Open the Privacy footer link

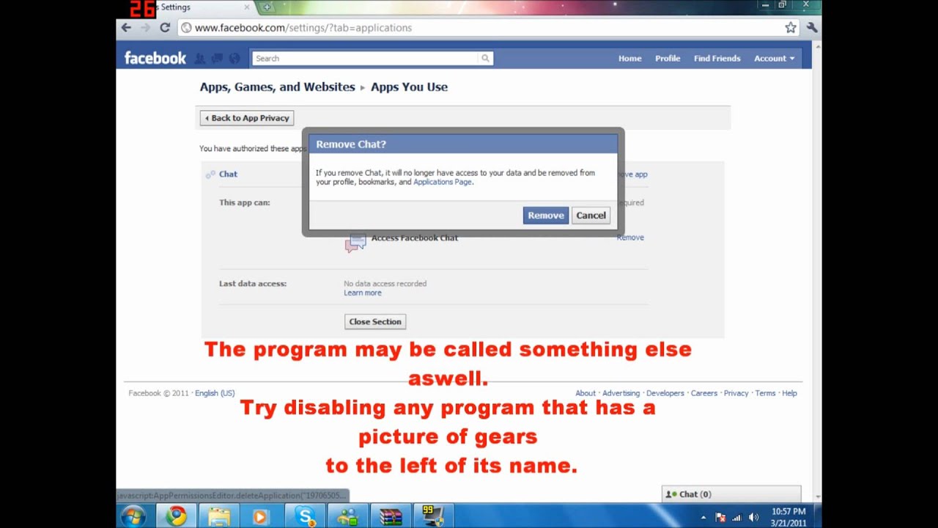[736, 393]
